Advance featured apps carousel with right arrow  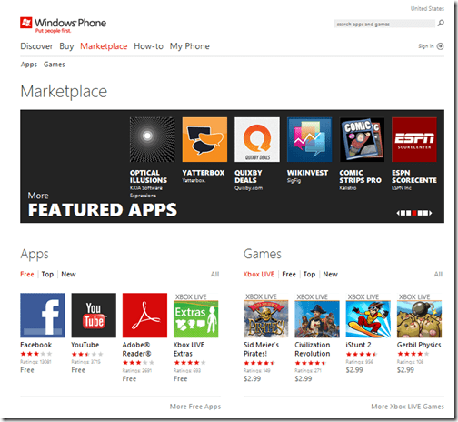pos(431,213)
